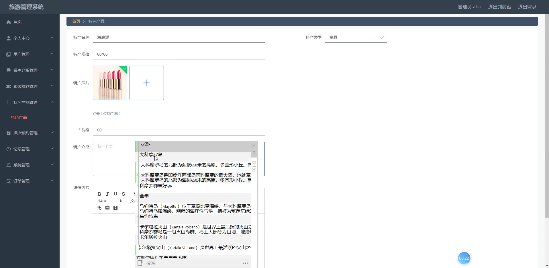The image size is (549, 268).
Task: Expand the 路线推荐管理 menu
Action: pos(30,86)
